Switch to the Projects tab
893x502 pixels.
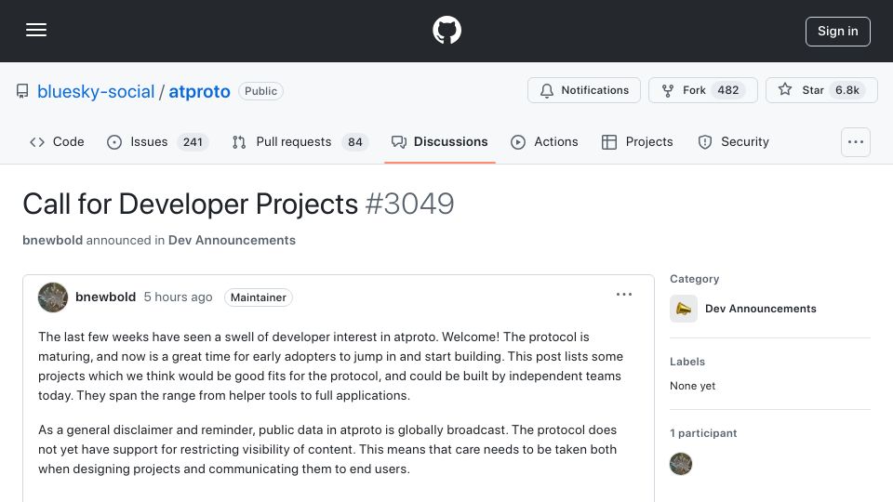pos(637,141)
